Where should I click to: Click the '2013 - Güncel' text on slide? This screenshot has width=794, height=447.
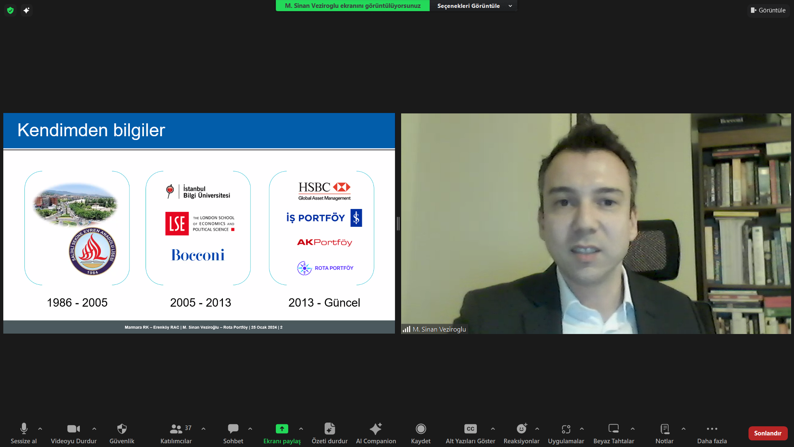(324, 303)
